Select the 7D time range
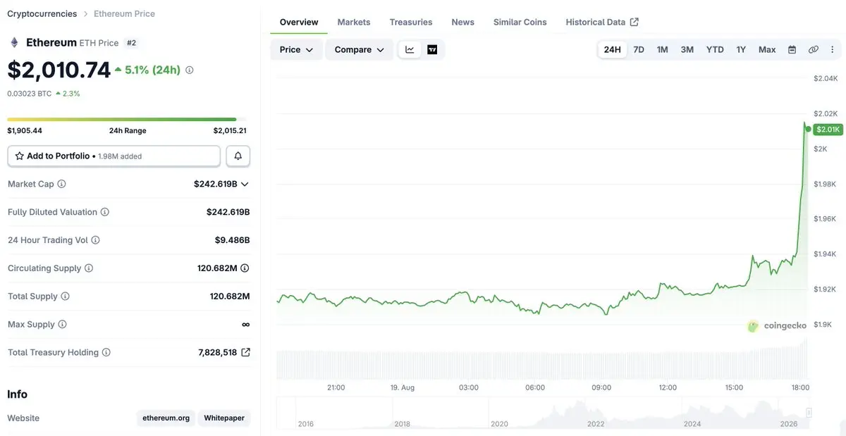Image resolution: width=846 pixels, height=436 pixels. [639, 49]
